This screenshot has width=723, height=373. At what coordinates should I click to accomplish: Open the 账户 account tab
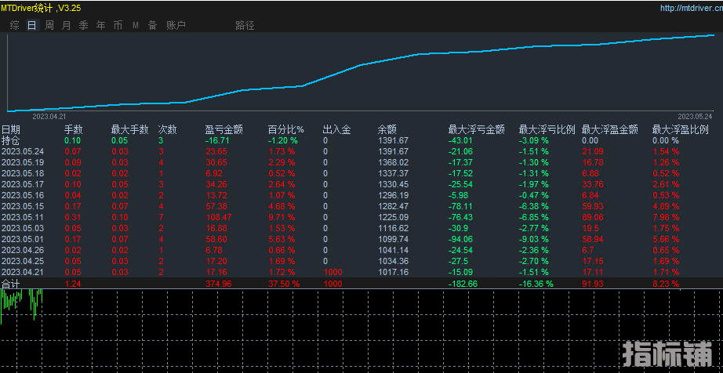coord(176,25)
